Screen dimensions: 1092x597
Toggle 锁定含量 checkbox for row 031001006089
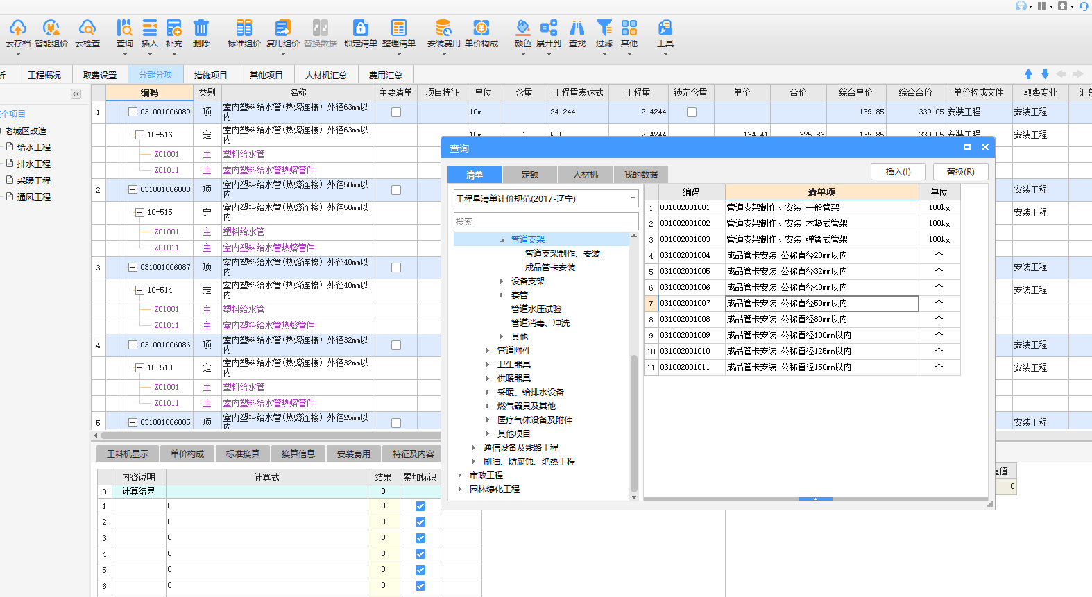pos(692,112)
